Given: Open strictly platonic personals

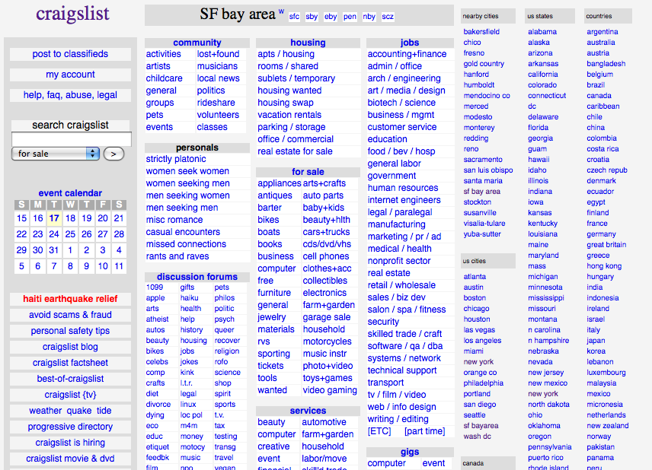Looking at the screenshot, I should [176, 159].
